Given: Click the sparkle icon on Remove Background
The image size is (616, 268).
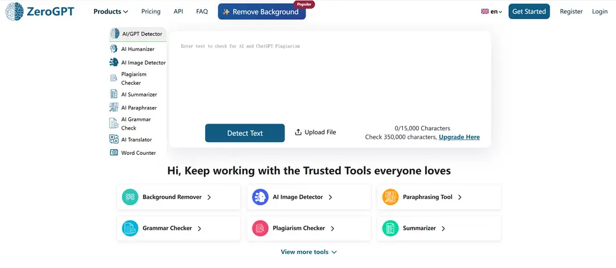Looking at the screenshot, I should click(x=226, y=12).
